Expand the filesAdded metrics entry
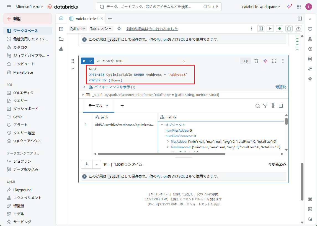317x226 pixels. pyautogui.click(x=168, y=141)
